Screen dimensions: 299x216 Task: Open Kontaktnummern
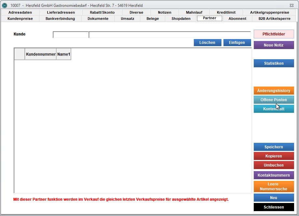pyautogui.click(x=274, y=175)
